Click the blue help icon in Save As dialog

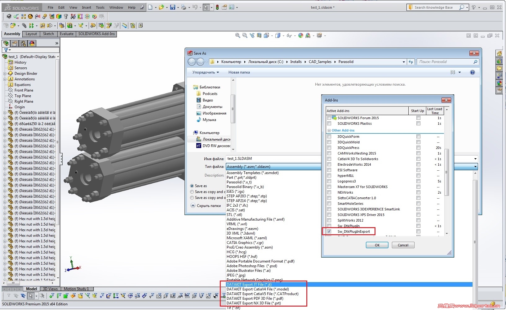(473, 72)
